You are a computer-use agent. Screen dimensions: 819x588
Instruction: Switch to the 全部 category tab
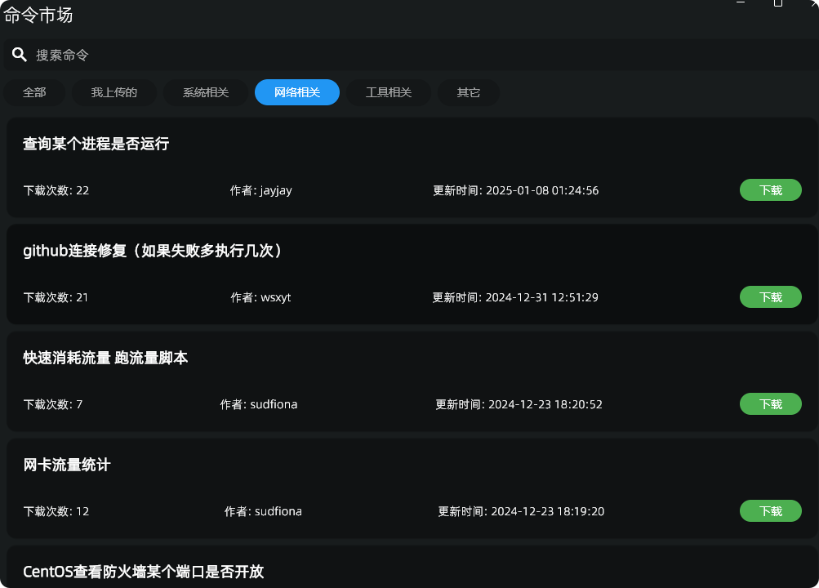34,92
